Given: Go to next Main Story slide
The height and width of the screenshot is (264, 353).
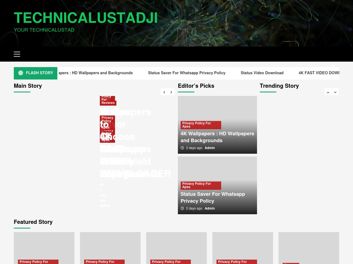Looking at the screenshot, I should coord(171,92).
